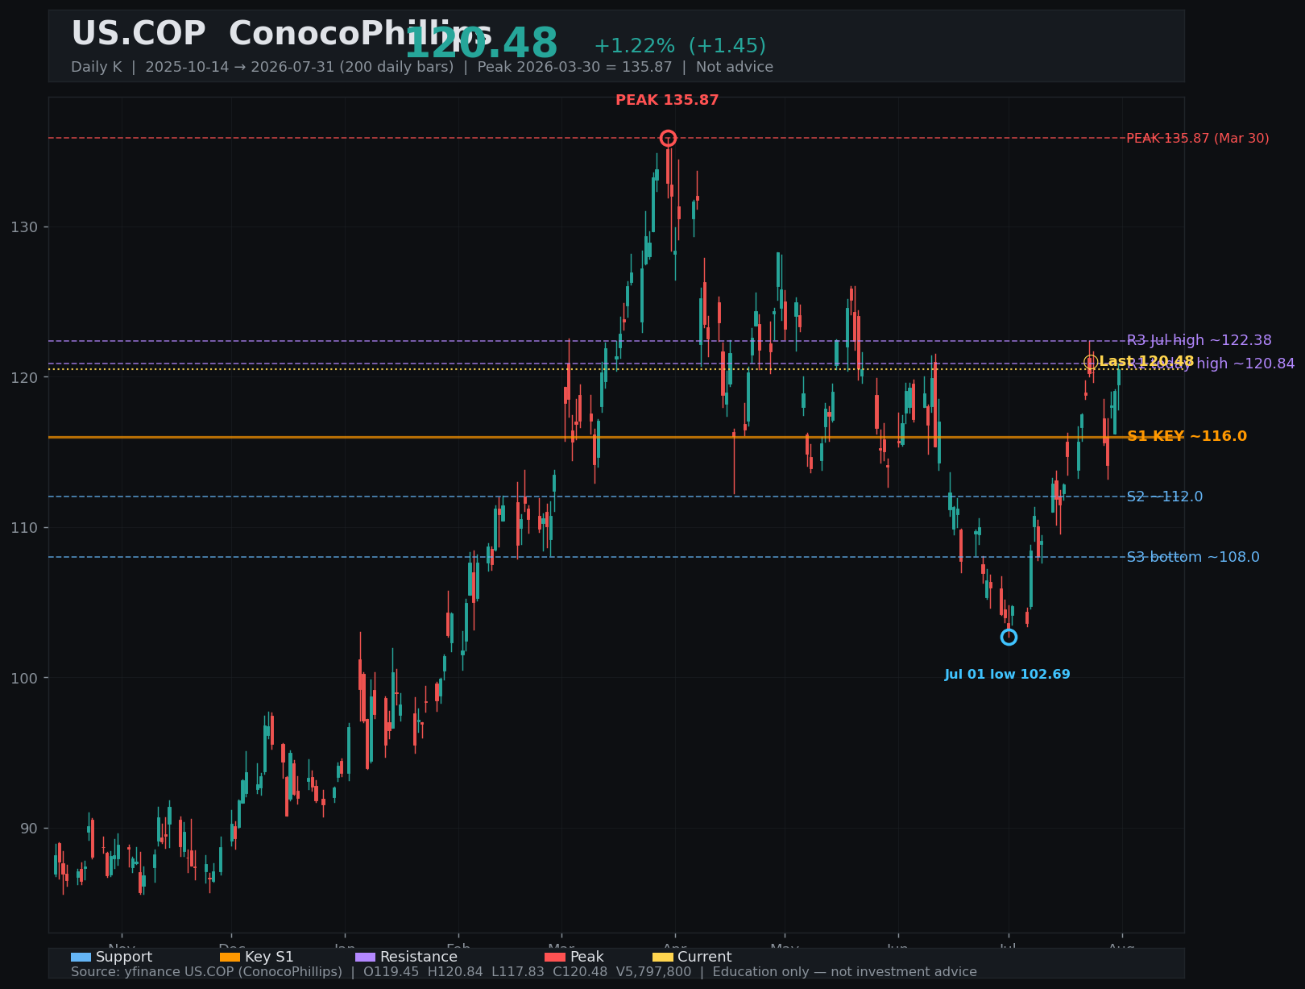Click the orange Key S1 legend swatch
Viewport: 1305px width, 989px height.
[230, 957]
